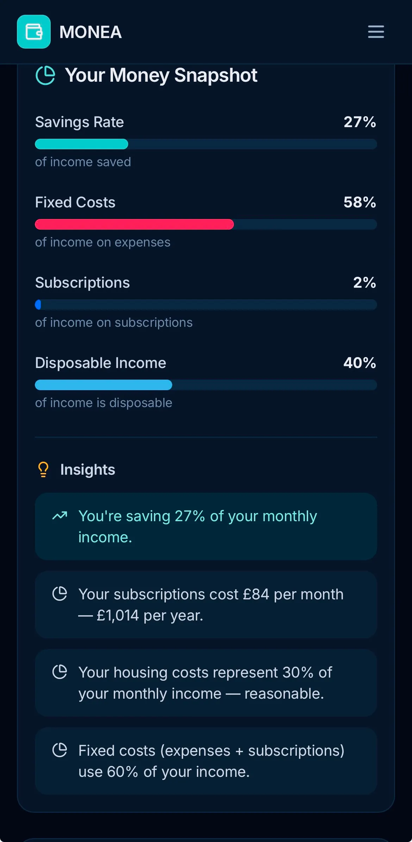Screen dimensions: 412x842
Task: Click the Insights section heading
Action: coord(88,469)
